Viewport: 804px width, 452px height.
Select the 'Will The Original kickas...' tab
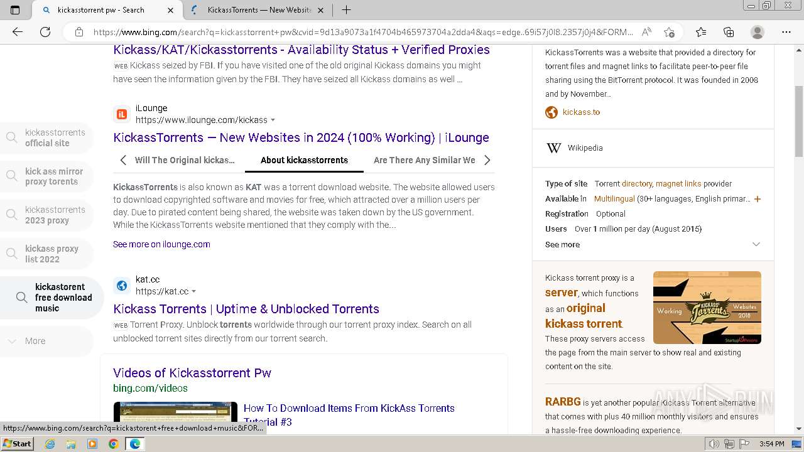[x=185, y=160]
